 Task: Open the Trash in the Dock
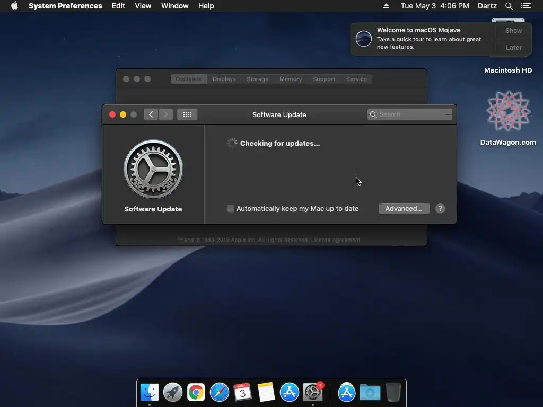[393, 392]
